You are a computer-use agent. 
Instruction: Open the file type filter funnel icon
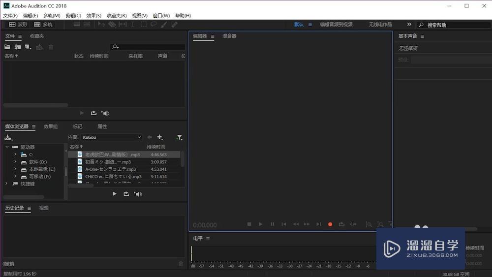179,137
